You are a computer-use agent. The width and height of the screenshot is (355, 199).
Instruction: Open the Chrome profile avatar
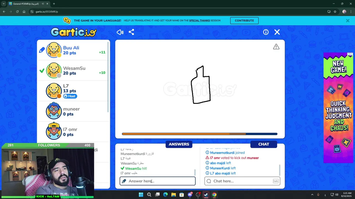[344, 12]
